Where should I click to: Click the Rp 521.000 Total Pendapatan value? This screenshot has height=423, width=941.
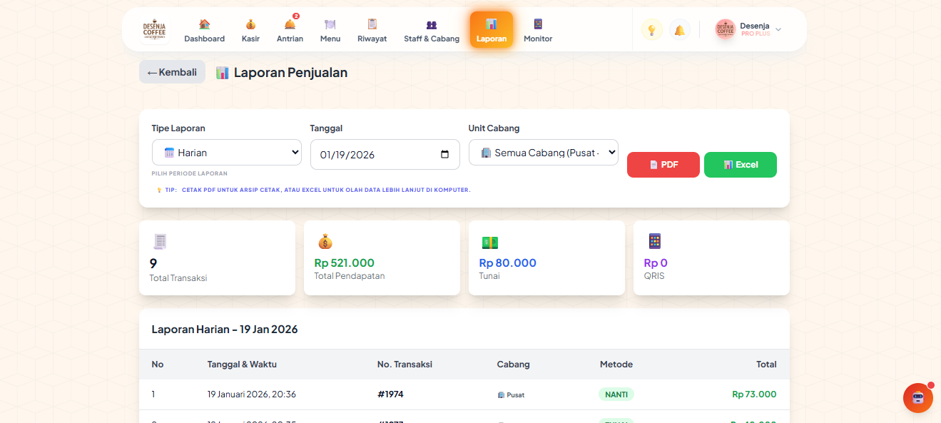pos(345,263)
